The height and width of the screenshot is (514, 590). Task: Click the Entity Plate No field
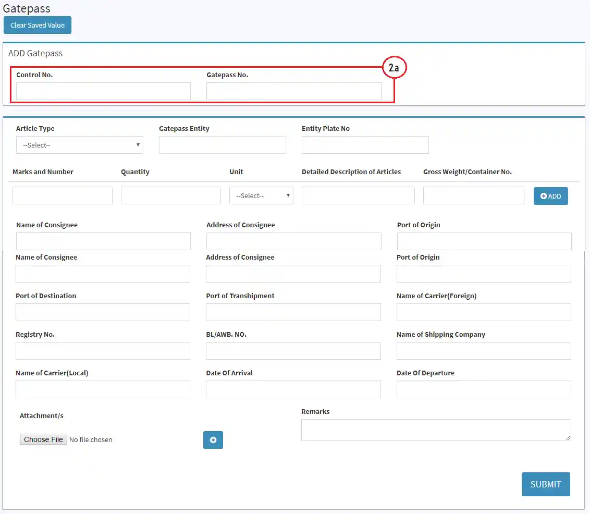[x=365, y=145]
